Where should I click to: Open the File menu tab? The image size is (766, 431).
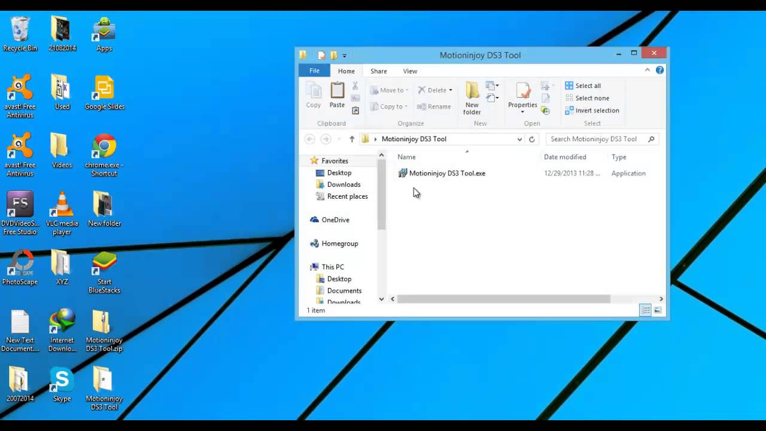[314, 71]
